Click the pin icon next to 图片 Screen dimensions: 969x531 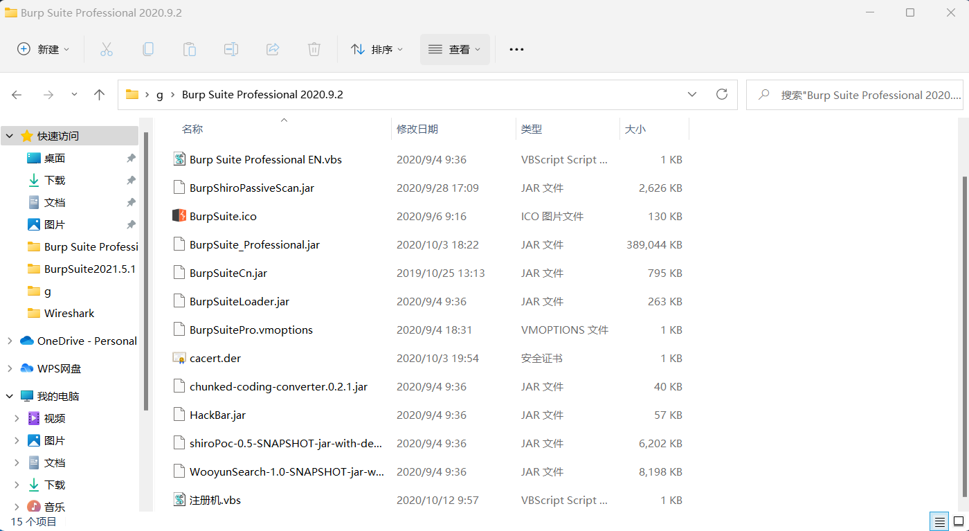(x=131, y=225)
